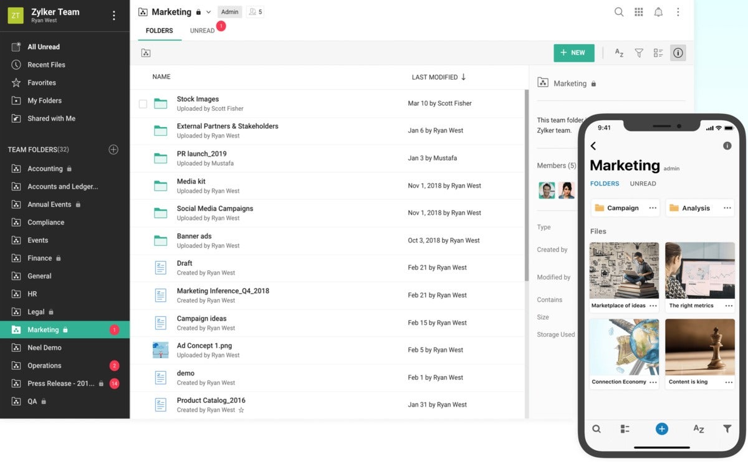This screenshot has height=462, width=748.
Task: Open the Ad Concept 1.png thumbnail
Action: click(x=160, y=350)
